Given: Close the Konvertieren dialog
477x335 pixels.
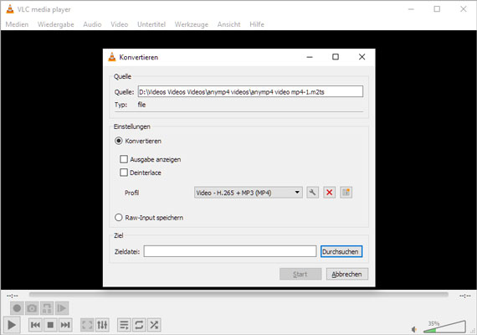Looking at the screenshot, I should coord(362,57).
